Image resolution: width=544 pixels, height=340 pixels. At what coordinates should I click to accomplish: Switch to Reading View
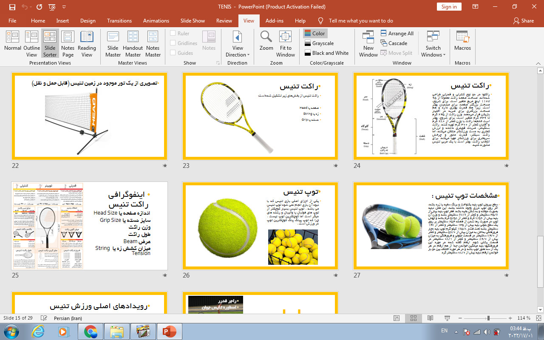(87, 43)
